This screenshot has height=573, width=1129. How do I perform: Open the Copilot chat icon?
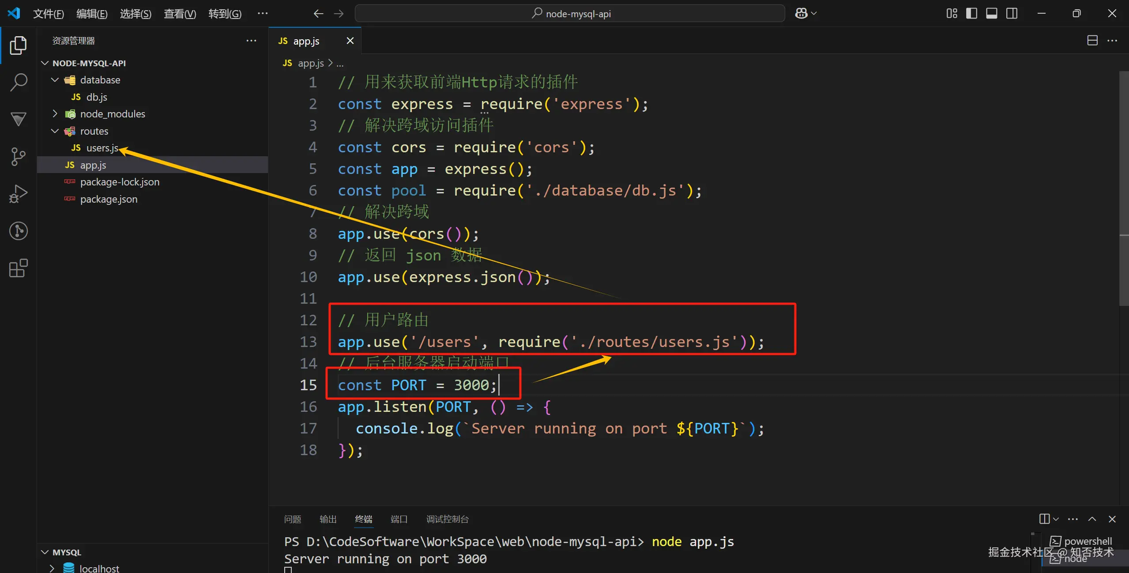801,14
